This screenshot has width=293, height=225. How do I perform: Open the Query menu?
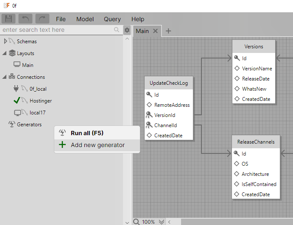click(x=112, y=19)
